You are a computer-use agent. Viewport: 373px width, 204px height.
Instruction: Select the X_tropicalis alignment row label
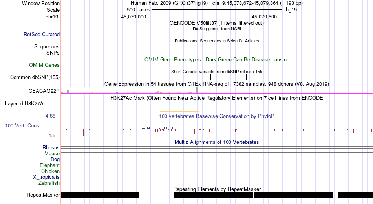point(46,177)
